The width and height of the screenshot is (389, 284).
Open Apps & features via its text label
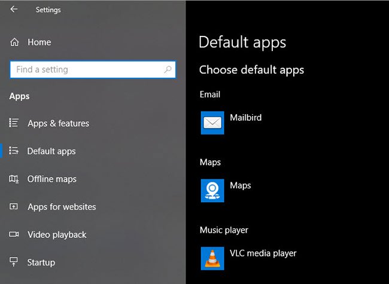click(x=58, y=123)
